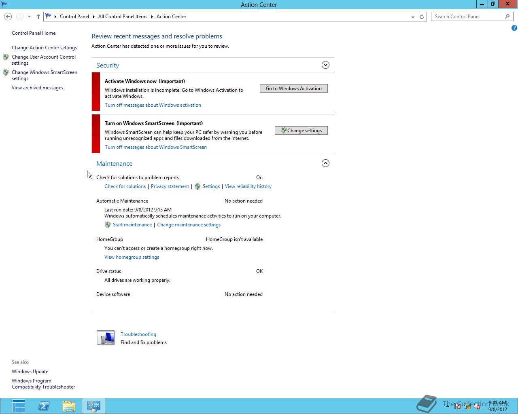Click the flag icon in address bar
The image size is (518, 414).
[x=49, y=17]
